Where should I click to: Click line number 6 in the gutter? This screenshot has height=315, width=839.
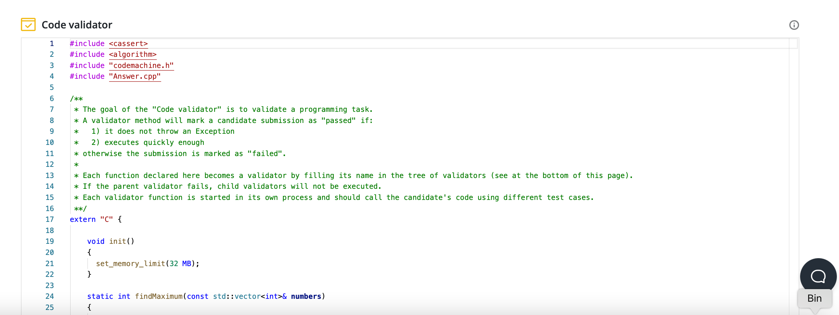click(x=52, y=99)
